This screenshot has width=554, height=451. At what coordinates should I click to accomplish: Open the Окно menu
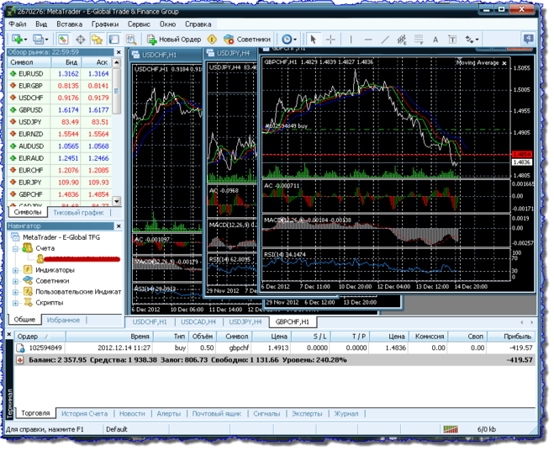167,24
